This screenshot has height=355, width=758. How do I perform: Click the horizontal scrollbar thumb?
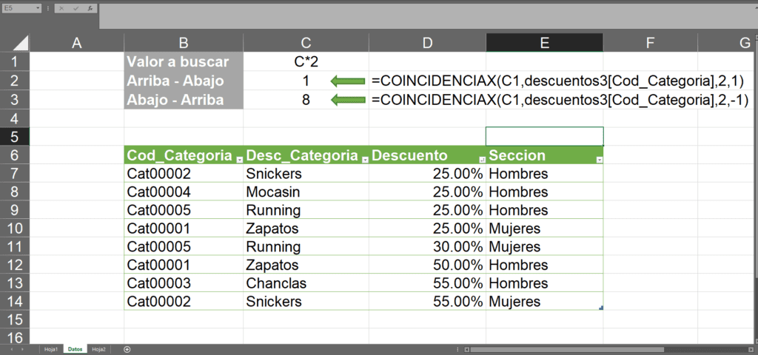click(566, 350)
